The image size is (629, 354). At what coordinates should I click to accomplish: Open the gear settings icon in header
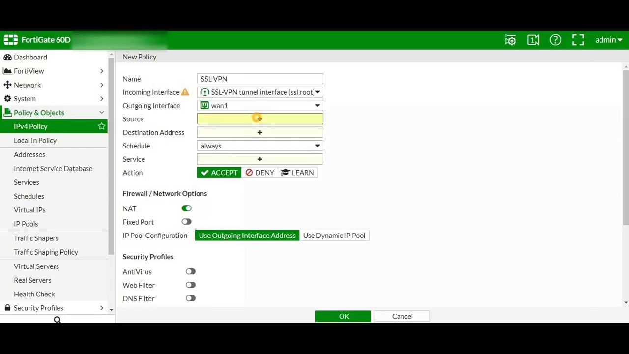point(511,40)
